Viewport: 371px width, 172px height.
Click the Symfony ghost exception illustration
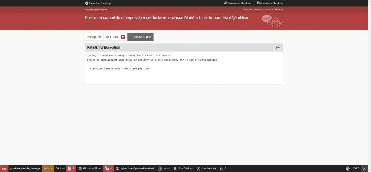272,21
